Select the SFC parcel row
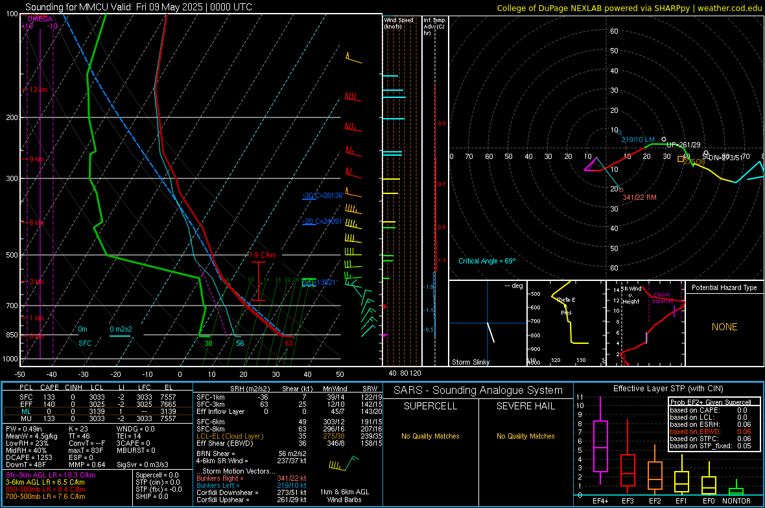 98,397
